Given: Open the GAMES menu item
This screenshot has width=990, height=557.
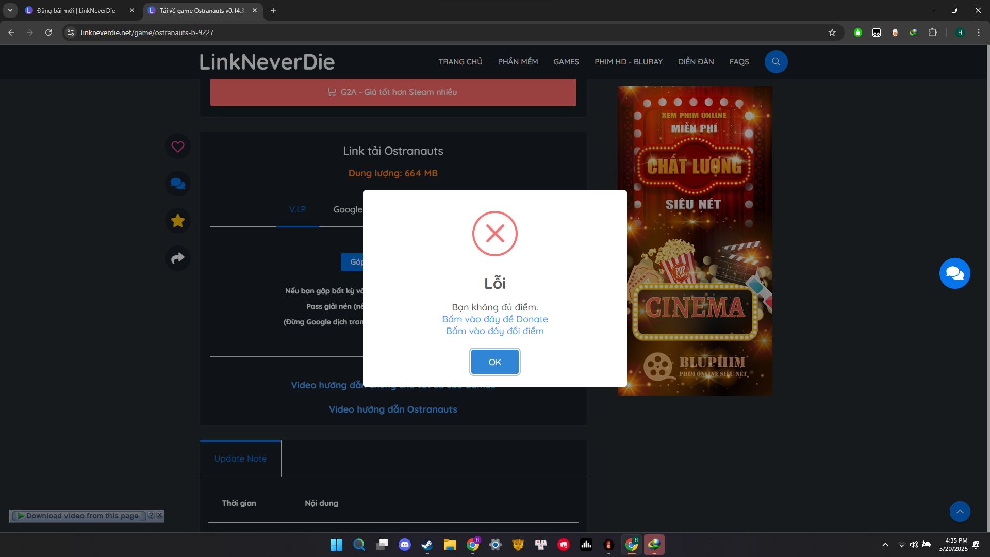Looking at the screenshot, I should 566,61.
